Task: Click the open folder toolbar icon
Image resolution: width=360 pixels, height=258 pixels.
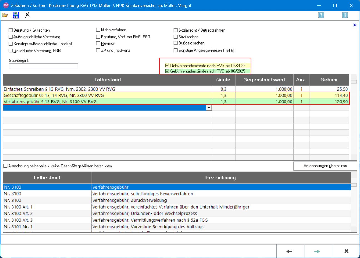Action: point(5,15)
